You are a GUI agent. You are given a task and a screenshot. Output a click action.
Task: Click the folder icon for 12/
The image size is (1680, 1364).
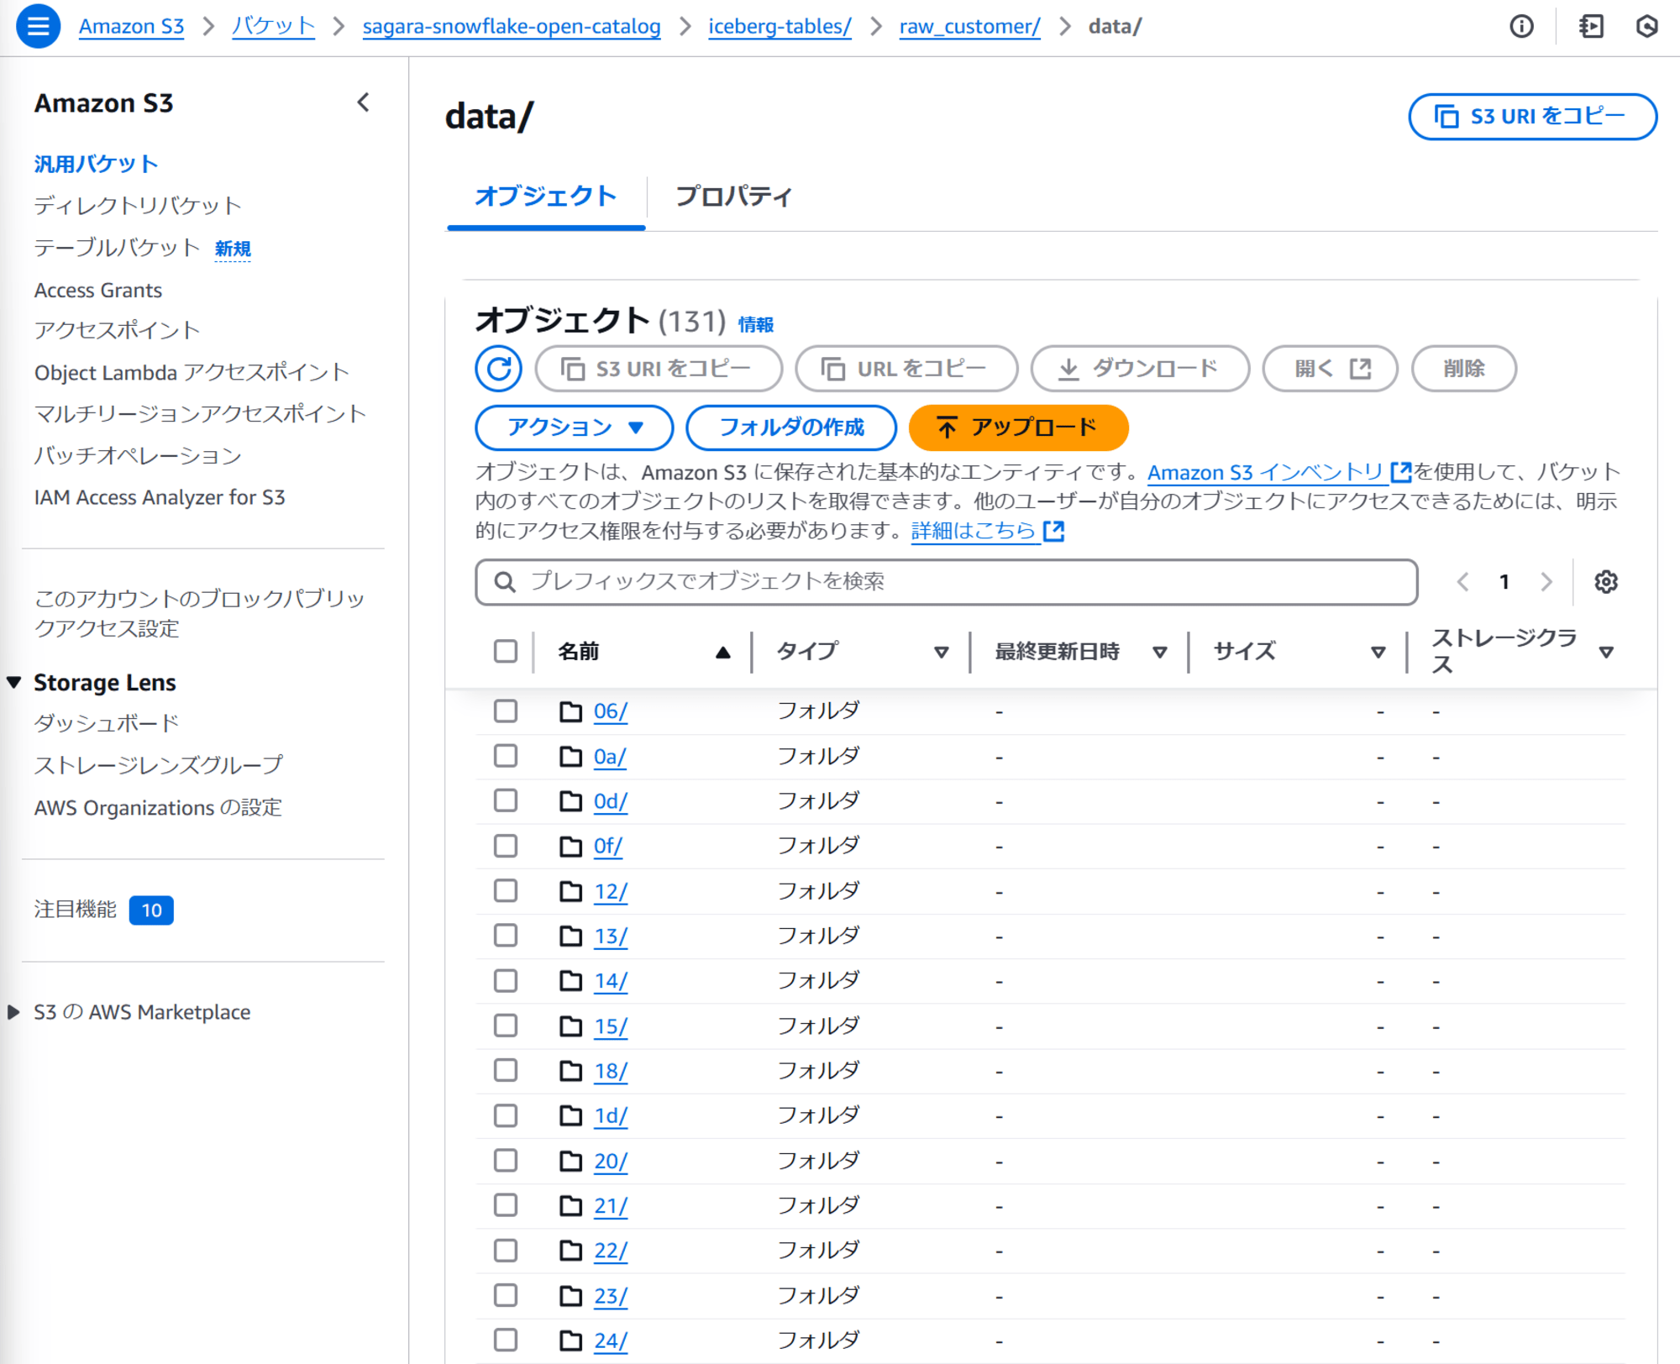coord(571,891)
